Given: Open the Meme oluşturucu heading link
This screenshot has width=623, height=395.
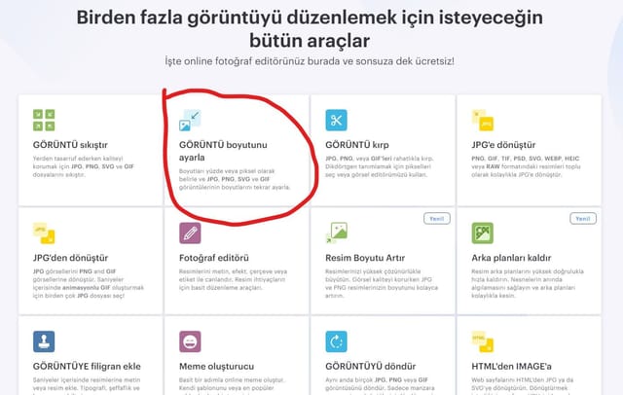Looking at the screenshot, I should pos(216,367).
